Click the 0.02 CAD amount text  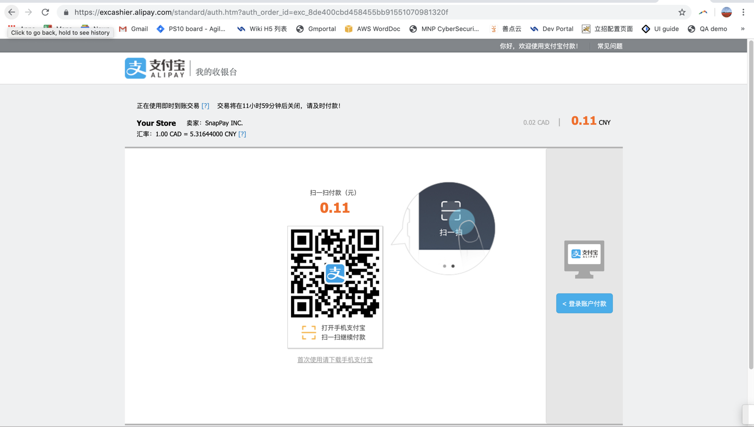tap(536, 123)
